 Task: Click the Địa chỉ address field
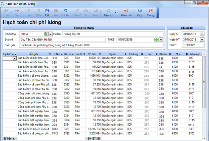click(x=62, y=40)
